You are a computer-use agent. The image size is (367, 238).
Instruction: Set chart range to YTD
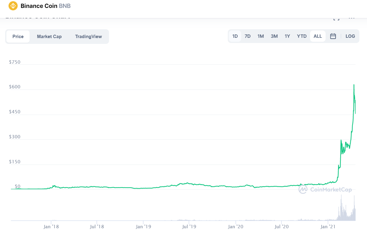[302, 36]
